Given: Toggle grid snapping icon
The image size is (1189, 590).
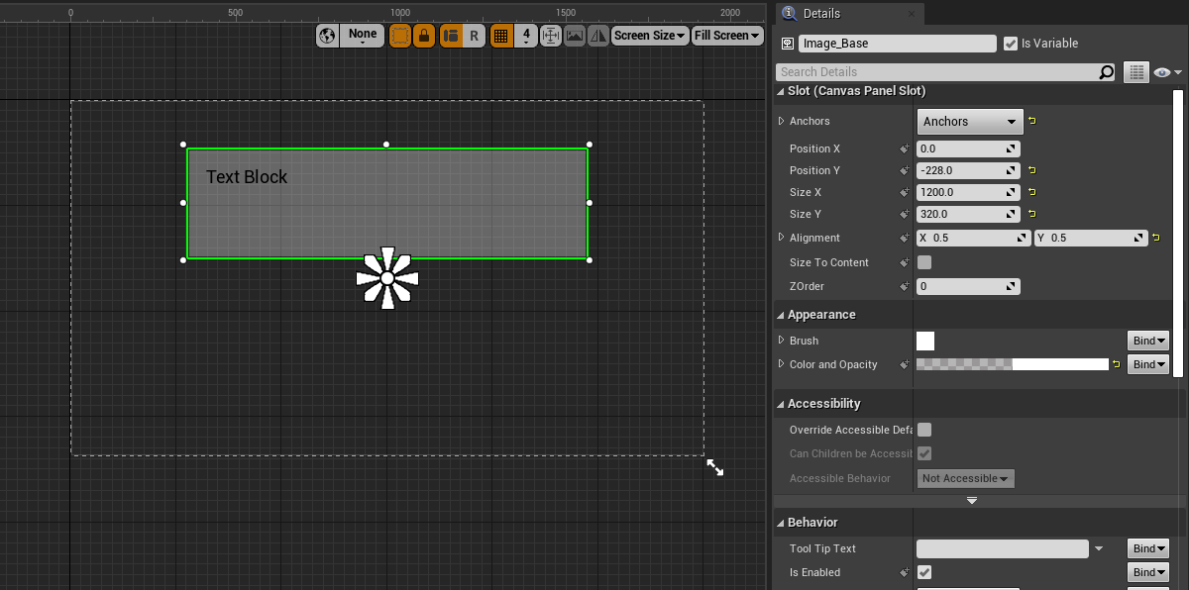Looking at the screenshot, I should click(501, 36).
